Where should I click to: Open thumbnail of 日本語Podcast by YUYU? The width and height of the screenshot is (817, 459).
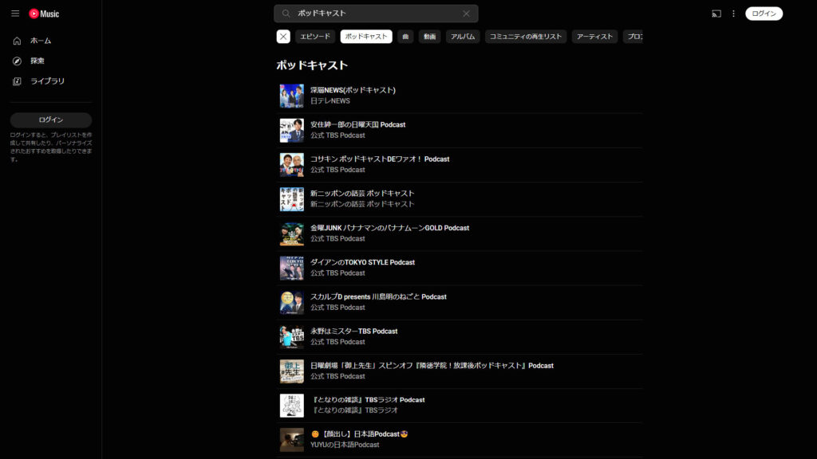(292, 440)
